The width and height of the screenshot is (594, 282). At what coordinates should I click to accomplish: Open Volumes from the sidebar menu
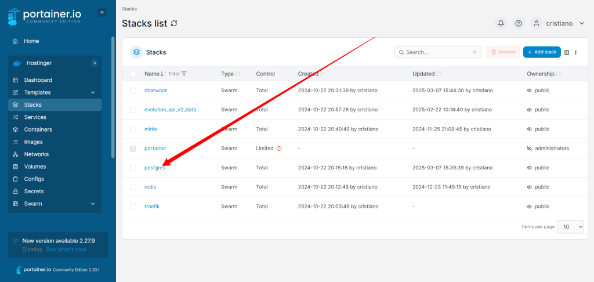[34, 167]
